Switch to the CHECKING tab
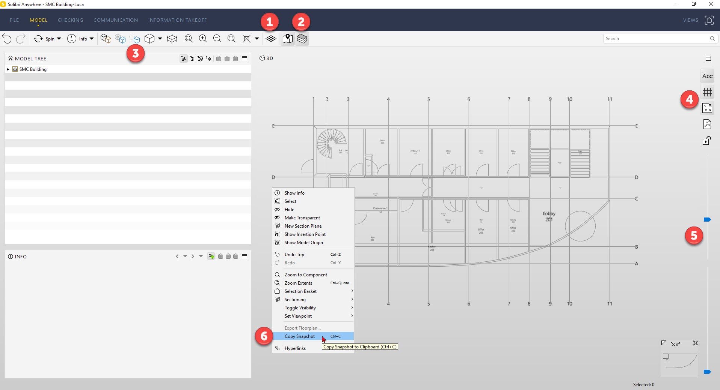Viewport: 720px width, 390px height. tap(71, 20)
